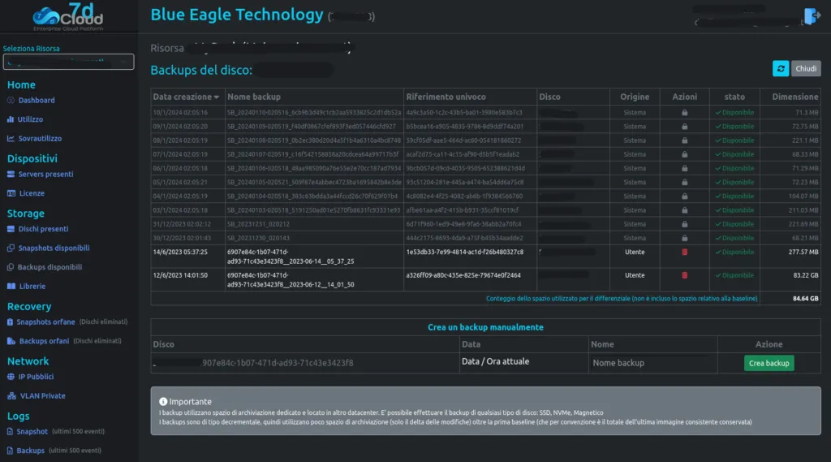The image size is (831, 462).
Task: Click the Crea un backup manualmente heading
Action: [485, 327]
